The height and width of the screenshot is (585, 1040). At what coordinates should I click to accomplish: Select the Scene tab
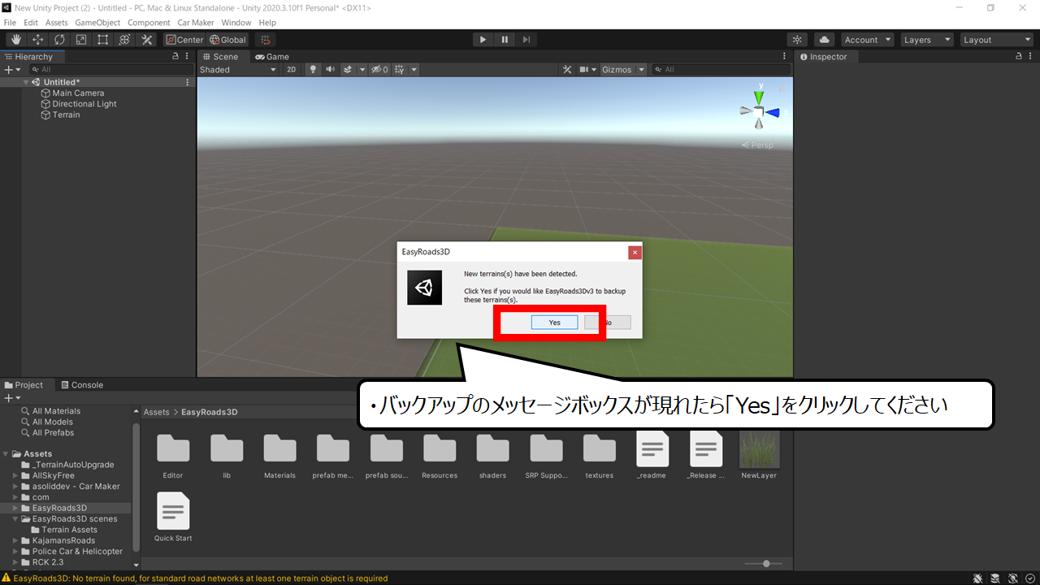click(220, 57)
